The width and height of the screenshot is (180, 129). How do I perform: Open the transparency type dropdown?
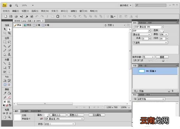click(150, 43)
